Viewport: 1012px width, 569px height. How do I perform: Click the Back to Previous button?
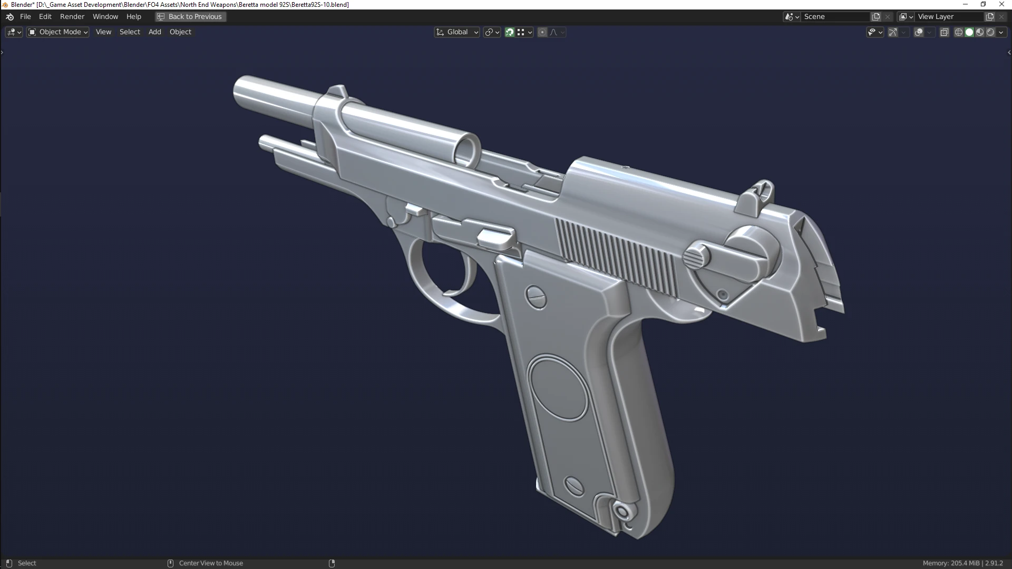pyautogui.click(x=191, y=17)
